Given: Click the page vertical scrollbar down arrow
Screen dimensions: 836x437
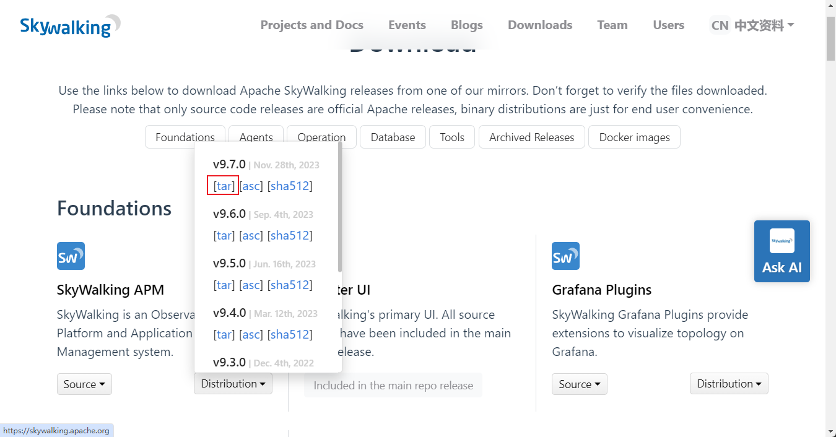Looking at the screenshot, I should pyautogui.click(x=830, y=431).
